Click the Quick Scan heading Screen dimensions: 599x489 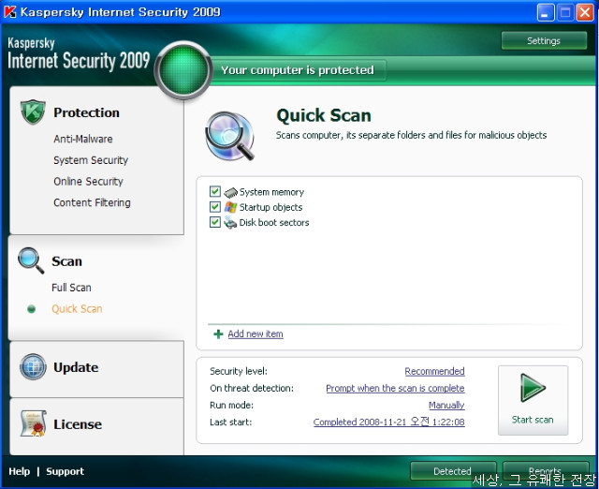tap(324, 115)
